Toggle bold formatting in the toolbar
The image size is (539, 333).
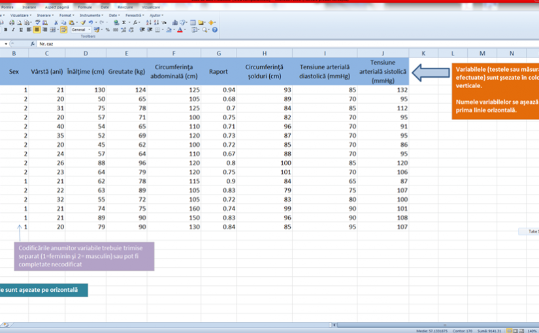coord(5,29)
